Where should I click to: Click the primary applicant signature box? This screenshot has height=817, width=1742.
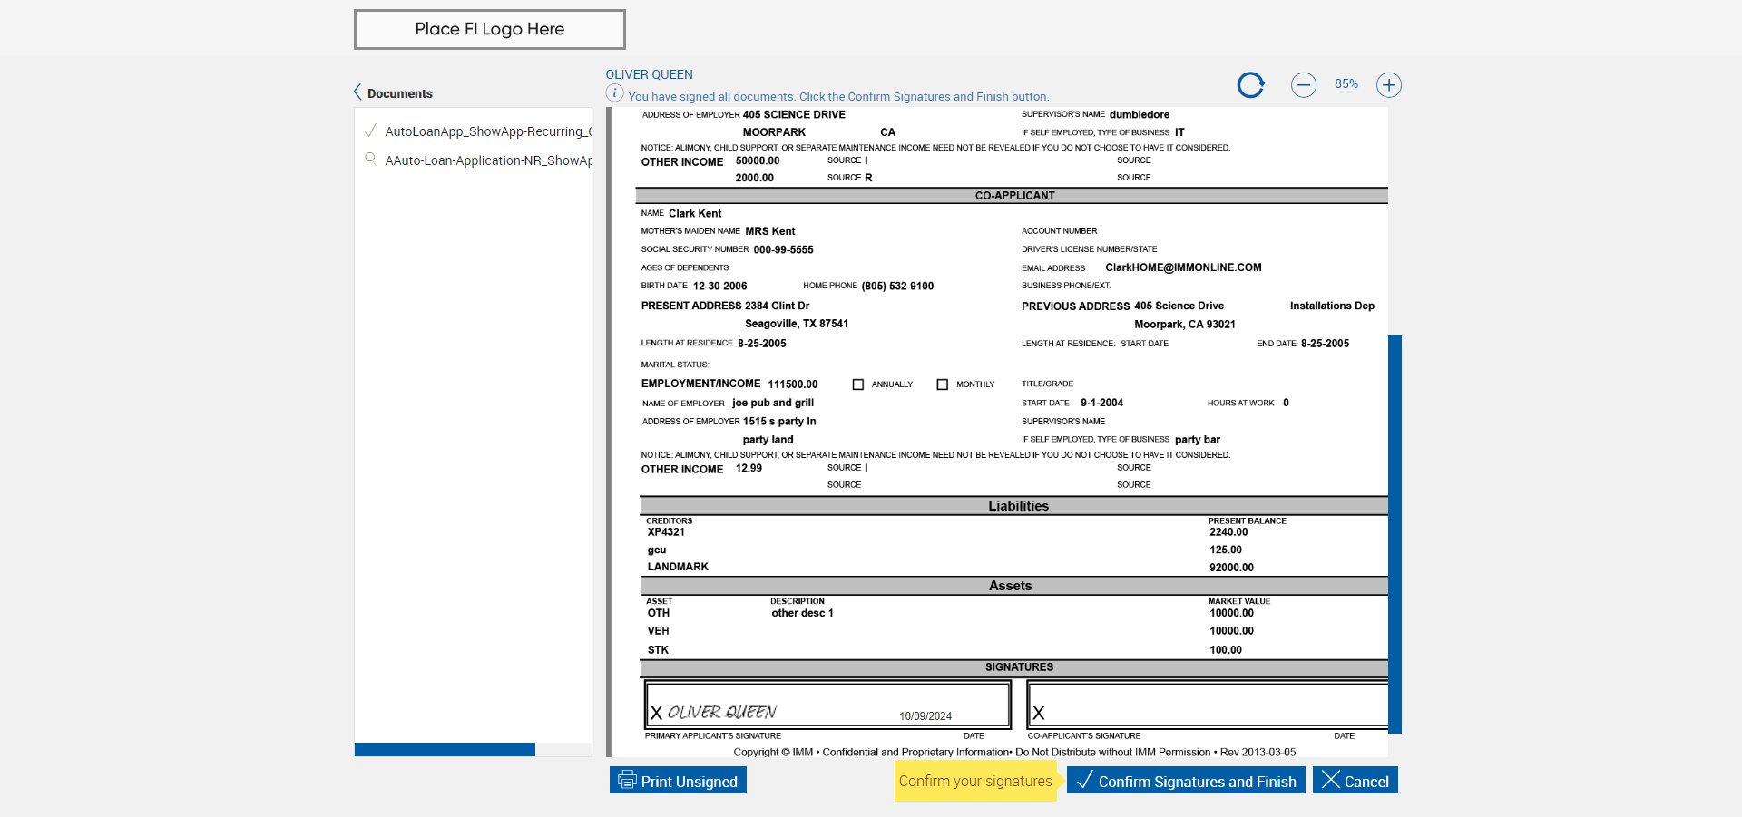pyautogui.click(x=828, y=705)
